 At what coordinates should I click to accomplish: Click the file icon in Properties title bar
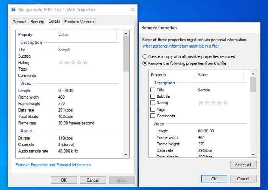click(13, 10)
